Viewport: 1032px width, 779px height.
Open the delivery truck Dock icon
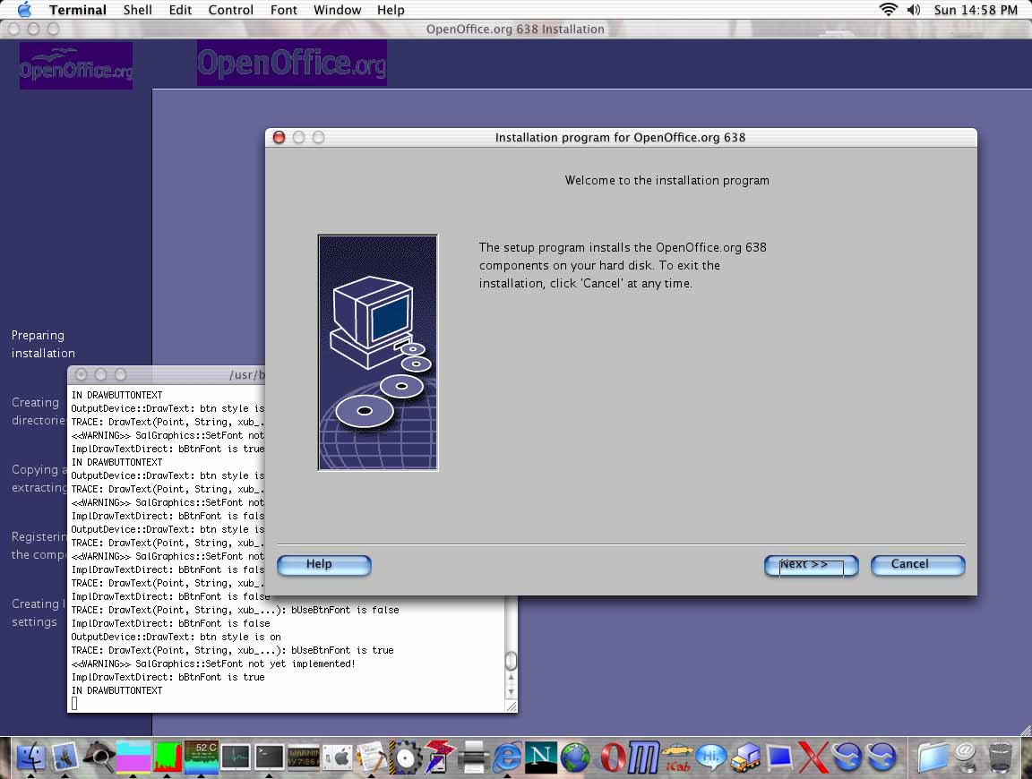pos(745,757)
